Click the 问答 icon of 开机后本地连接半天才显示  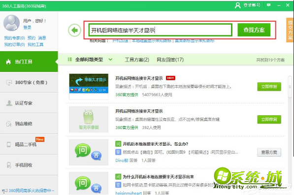[x=89, y=152]
